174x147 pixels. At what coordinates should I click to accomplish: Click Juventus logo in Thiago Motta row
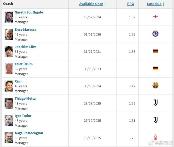[156, 103]
